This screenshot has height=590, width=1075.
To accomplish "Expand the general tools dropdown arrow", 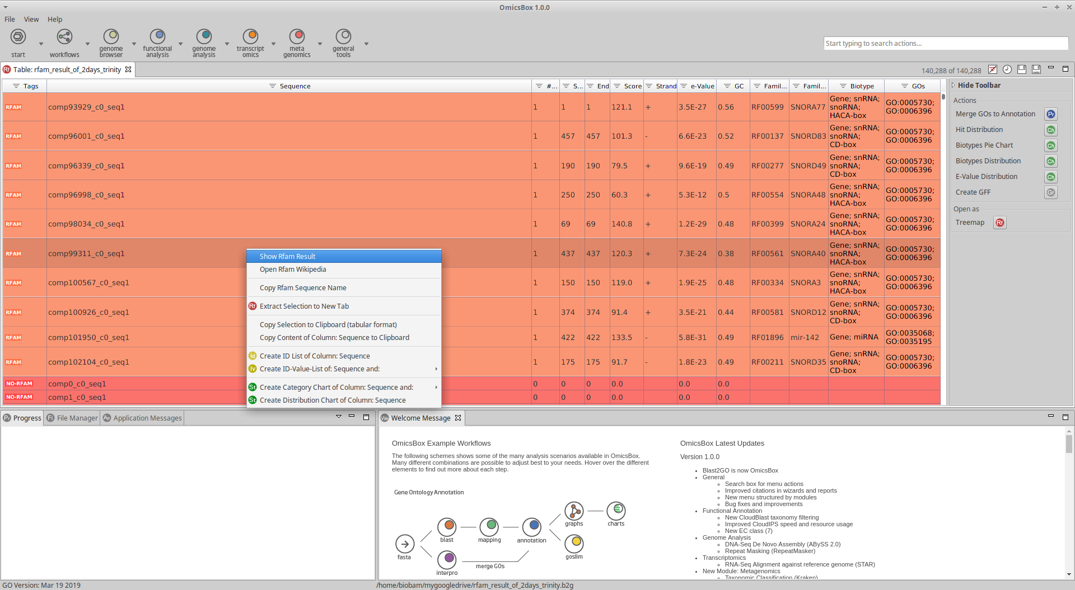I will click(x=367, y=44).
